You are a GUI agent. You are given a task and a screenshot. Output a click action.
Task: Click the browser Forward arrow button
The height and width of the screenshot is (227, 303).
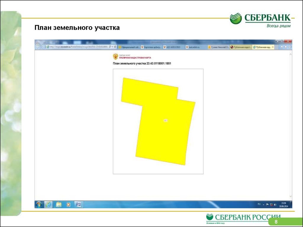pos(43,47)
